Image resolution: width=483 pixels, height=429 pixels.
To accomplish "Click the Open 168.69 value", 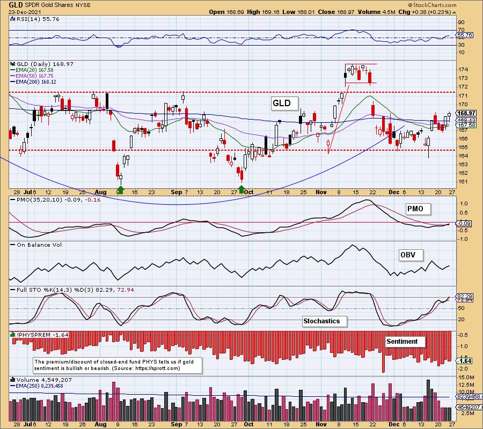I will (226, 12).
